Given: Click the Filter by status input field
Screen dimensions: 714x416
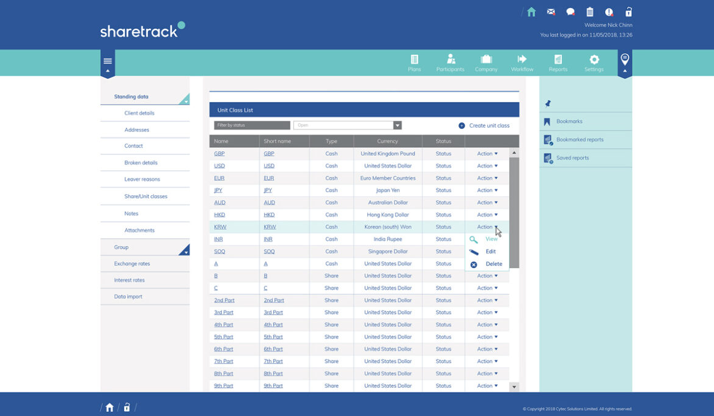Looking at the screenshot, I should click(x=251, y=125).
